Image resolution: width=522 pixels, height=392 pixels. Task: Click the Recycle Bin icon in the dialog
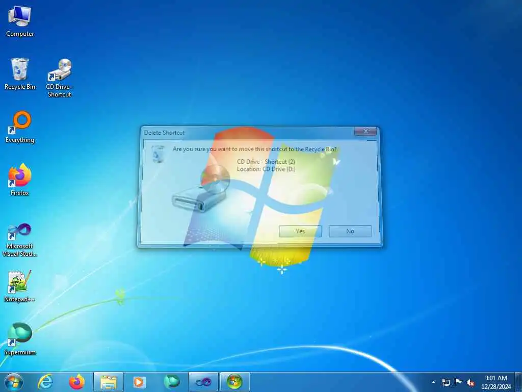pyautogui.click(x=158, y=154)
